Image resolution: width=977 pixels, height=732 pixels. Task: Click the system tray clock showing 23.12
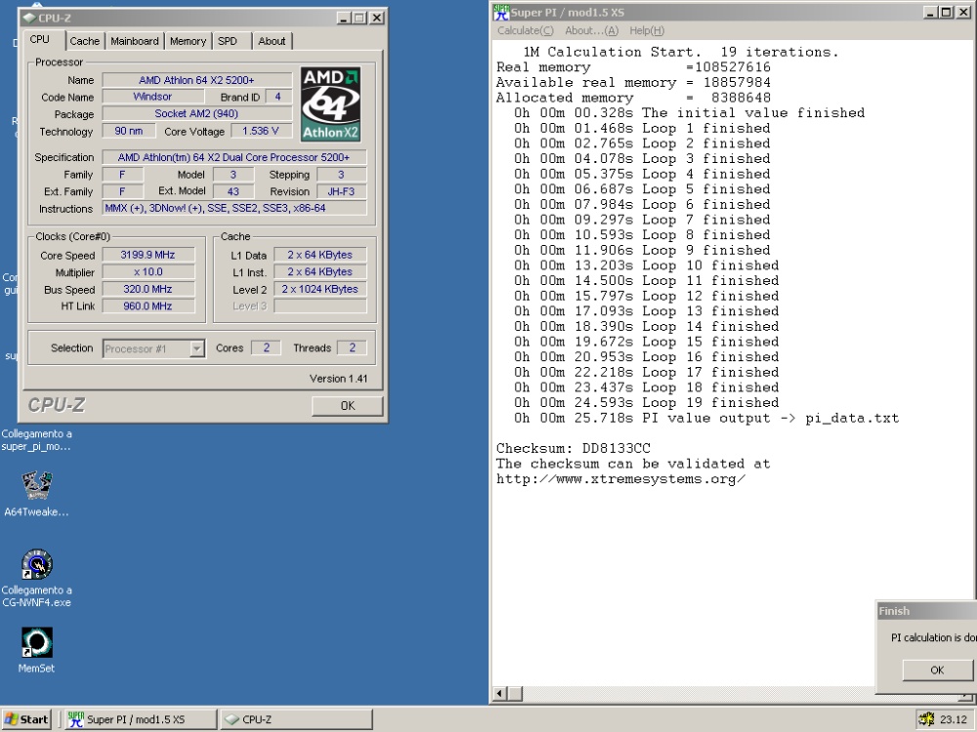click(x=954, y=719)
